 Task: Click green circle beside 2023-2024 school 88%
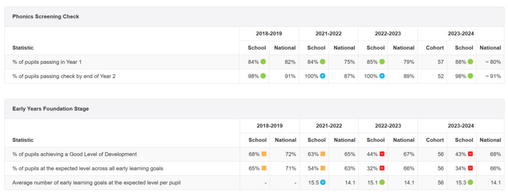(470, 62)
